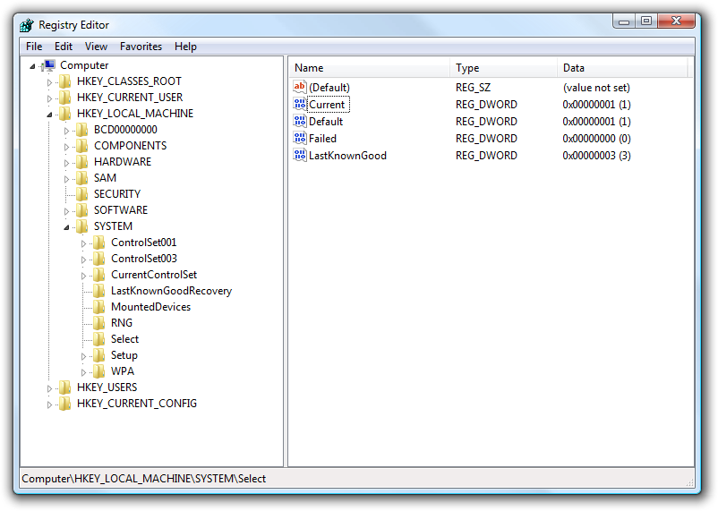Expand the HKEY_CLASSES_ROOT hive

point(50,81)
